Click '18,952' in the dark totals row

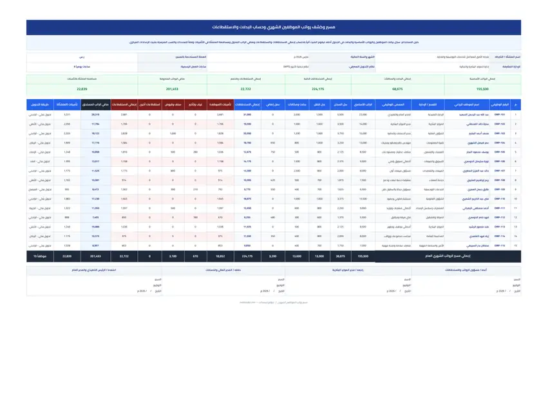click(220, 256)
